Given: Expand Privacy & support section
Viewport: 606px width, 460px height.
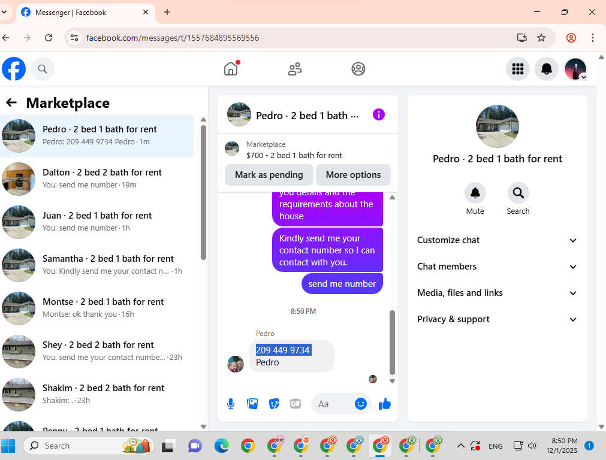Looking at the screenshot, I should click(497, 319).
